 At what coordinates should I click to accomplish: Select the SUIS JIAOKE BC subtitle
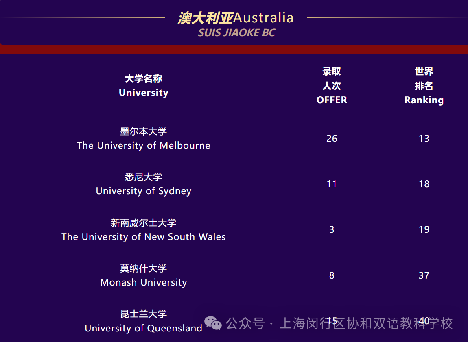[x=236, y=33]
